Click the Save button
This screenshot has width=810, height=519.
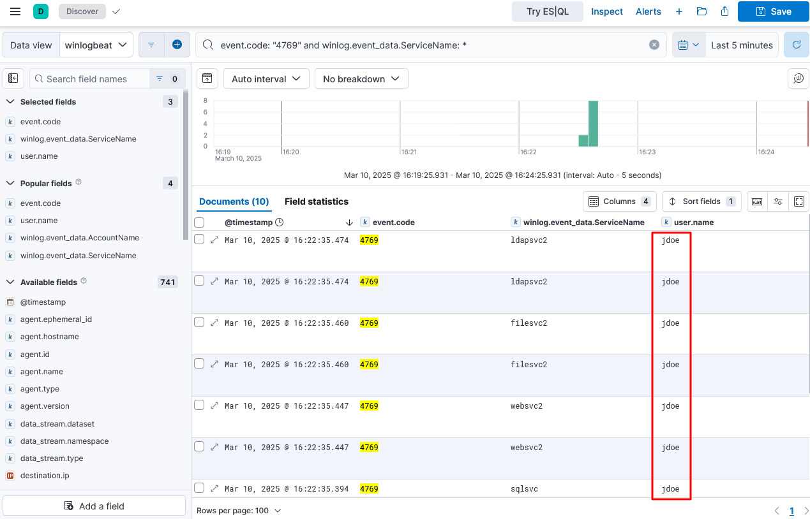pos(773,11)
